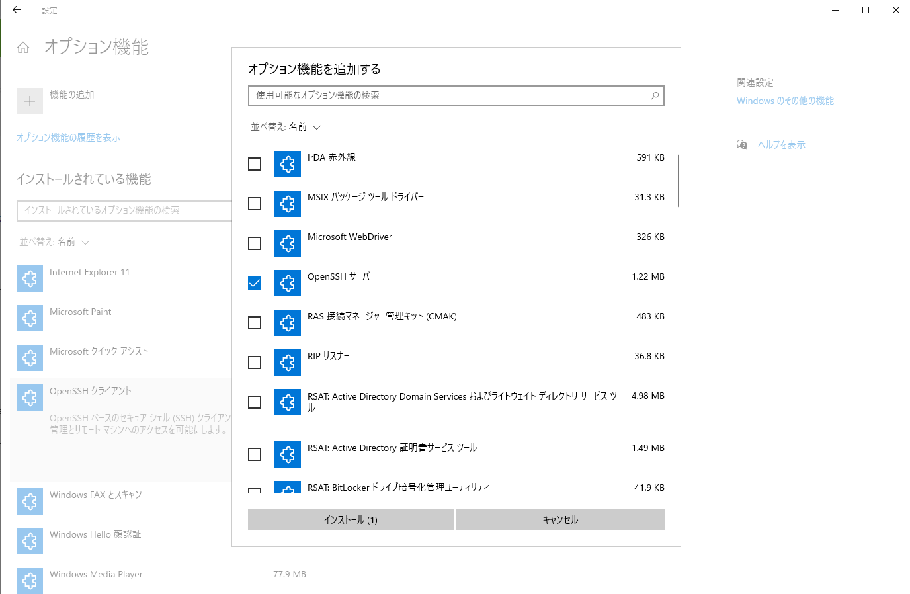This screenshot has height=594, width=910.
Task: Click the OpenSSH サーバー feature icon
Action: (x=288, y=283)
